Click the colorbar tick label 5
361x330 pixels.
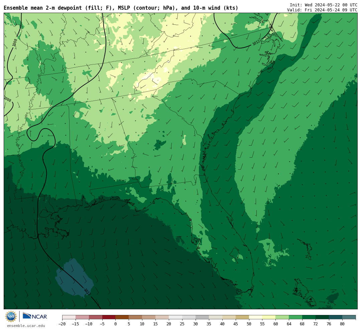point(129,324)
